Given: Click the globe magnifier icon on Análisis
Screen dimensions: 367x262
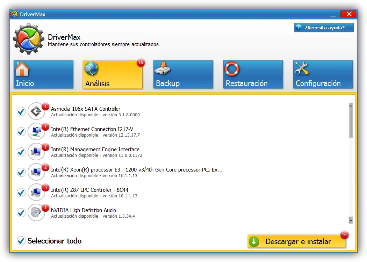Looking at the screenshot, I should coord(91,68).
